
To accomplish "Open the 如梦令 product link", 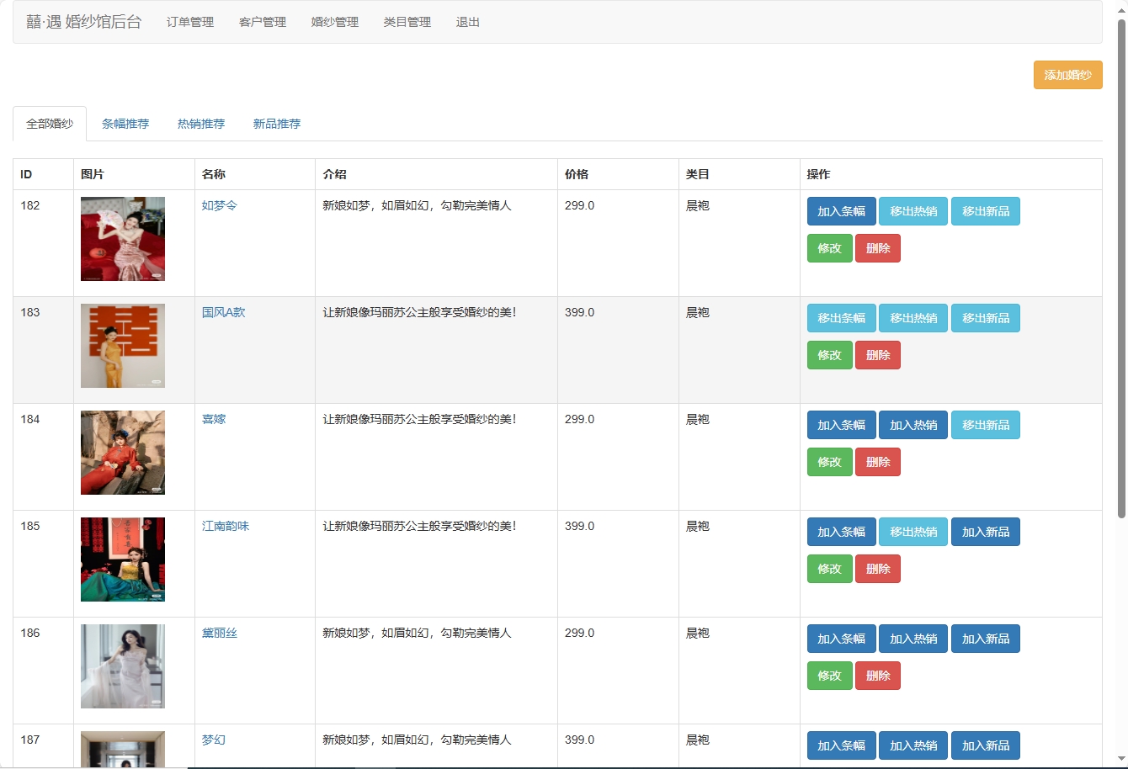I will pos(220,205).
